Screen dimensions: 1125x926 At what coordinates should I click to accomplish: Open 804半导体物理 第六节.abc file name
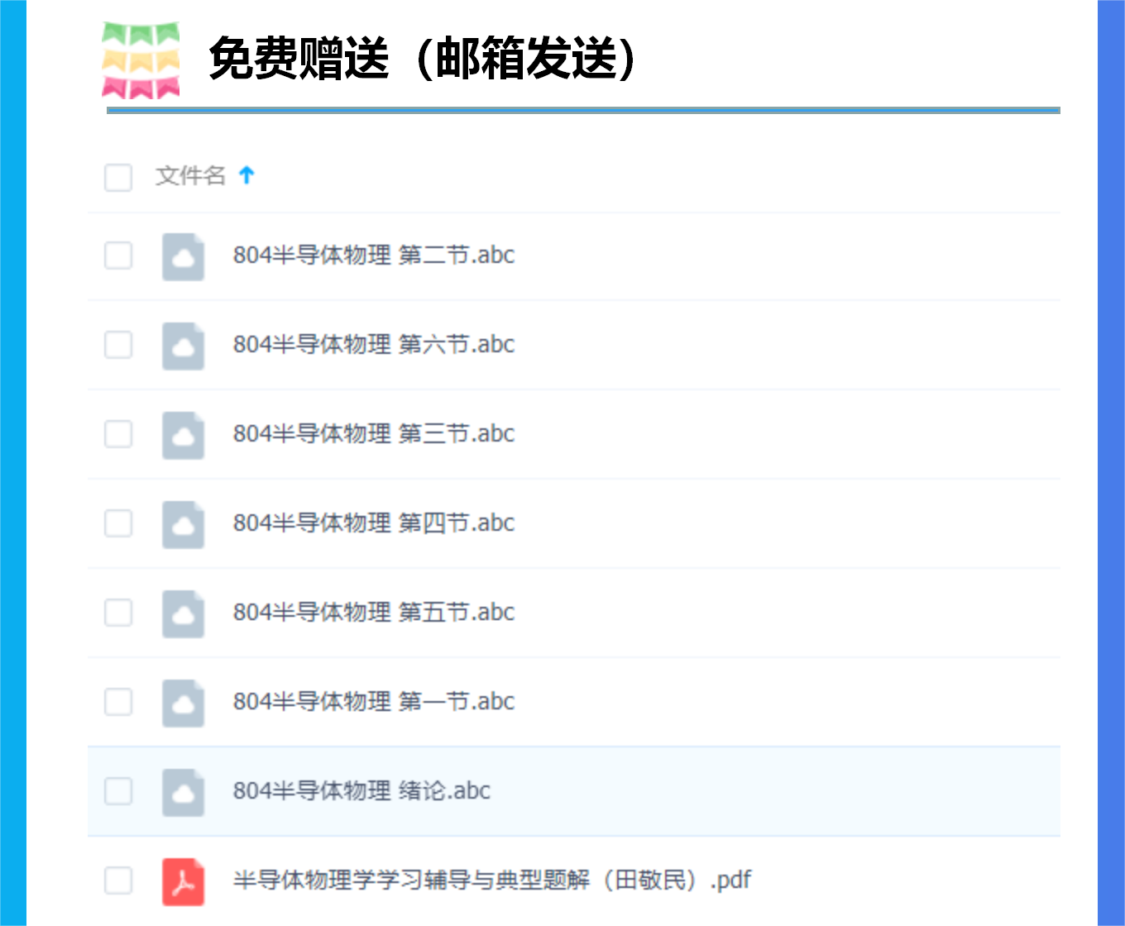pyautogui.click(x=374, y=345)
